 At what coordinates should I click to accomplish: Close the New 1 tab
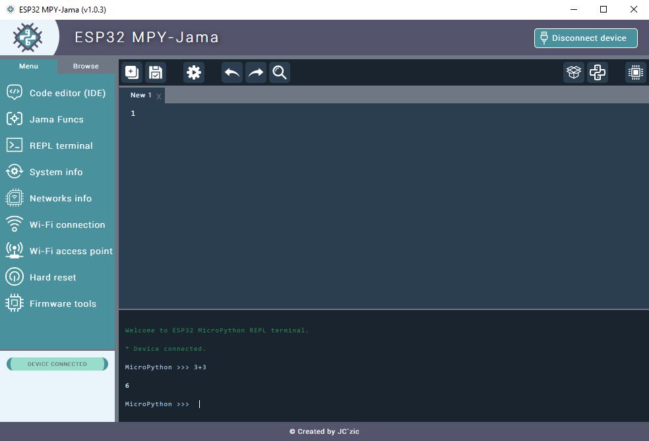(158, 97)
